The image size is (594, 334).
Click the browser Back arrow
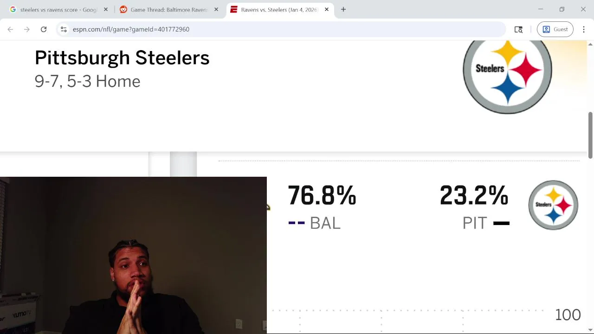[10, 29]
